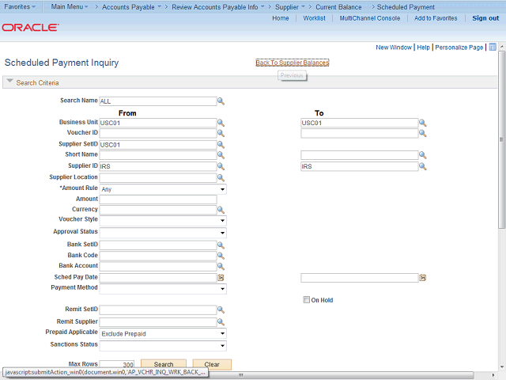Viewport: 506px width, 380px height.
Task: Open lookup for Supplier Location
Action: coord(221,177)
